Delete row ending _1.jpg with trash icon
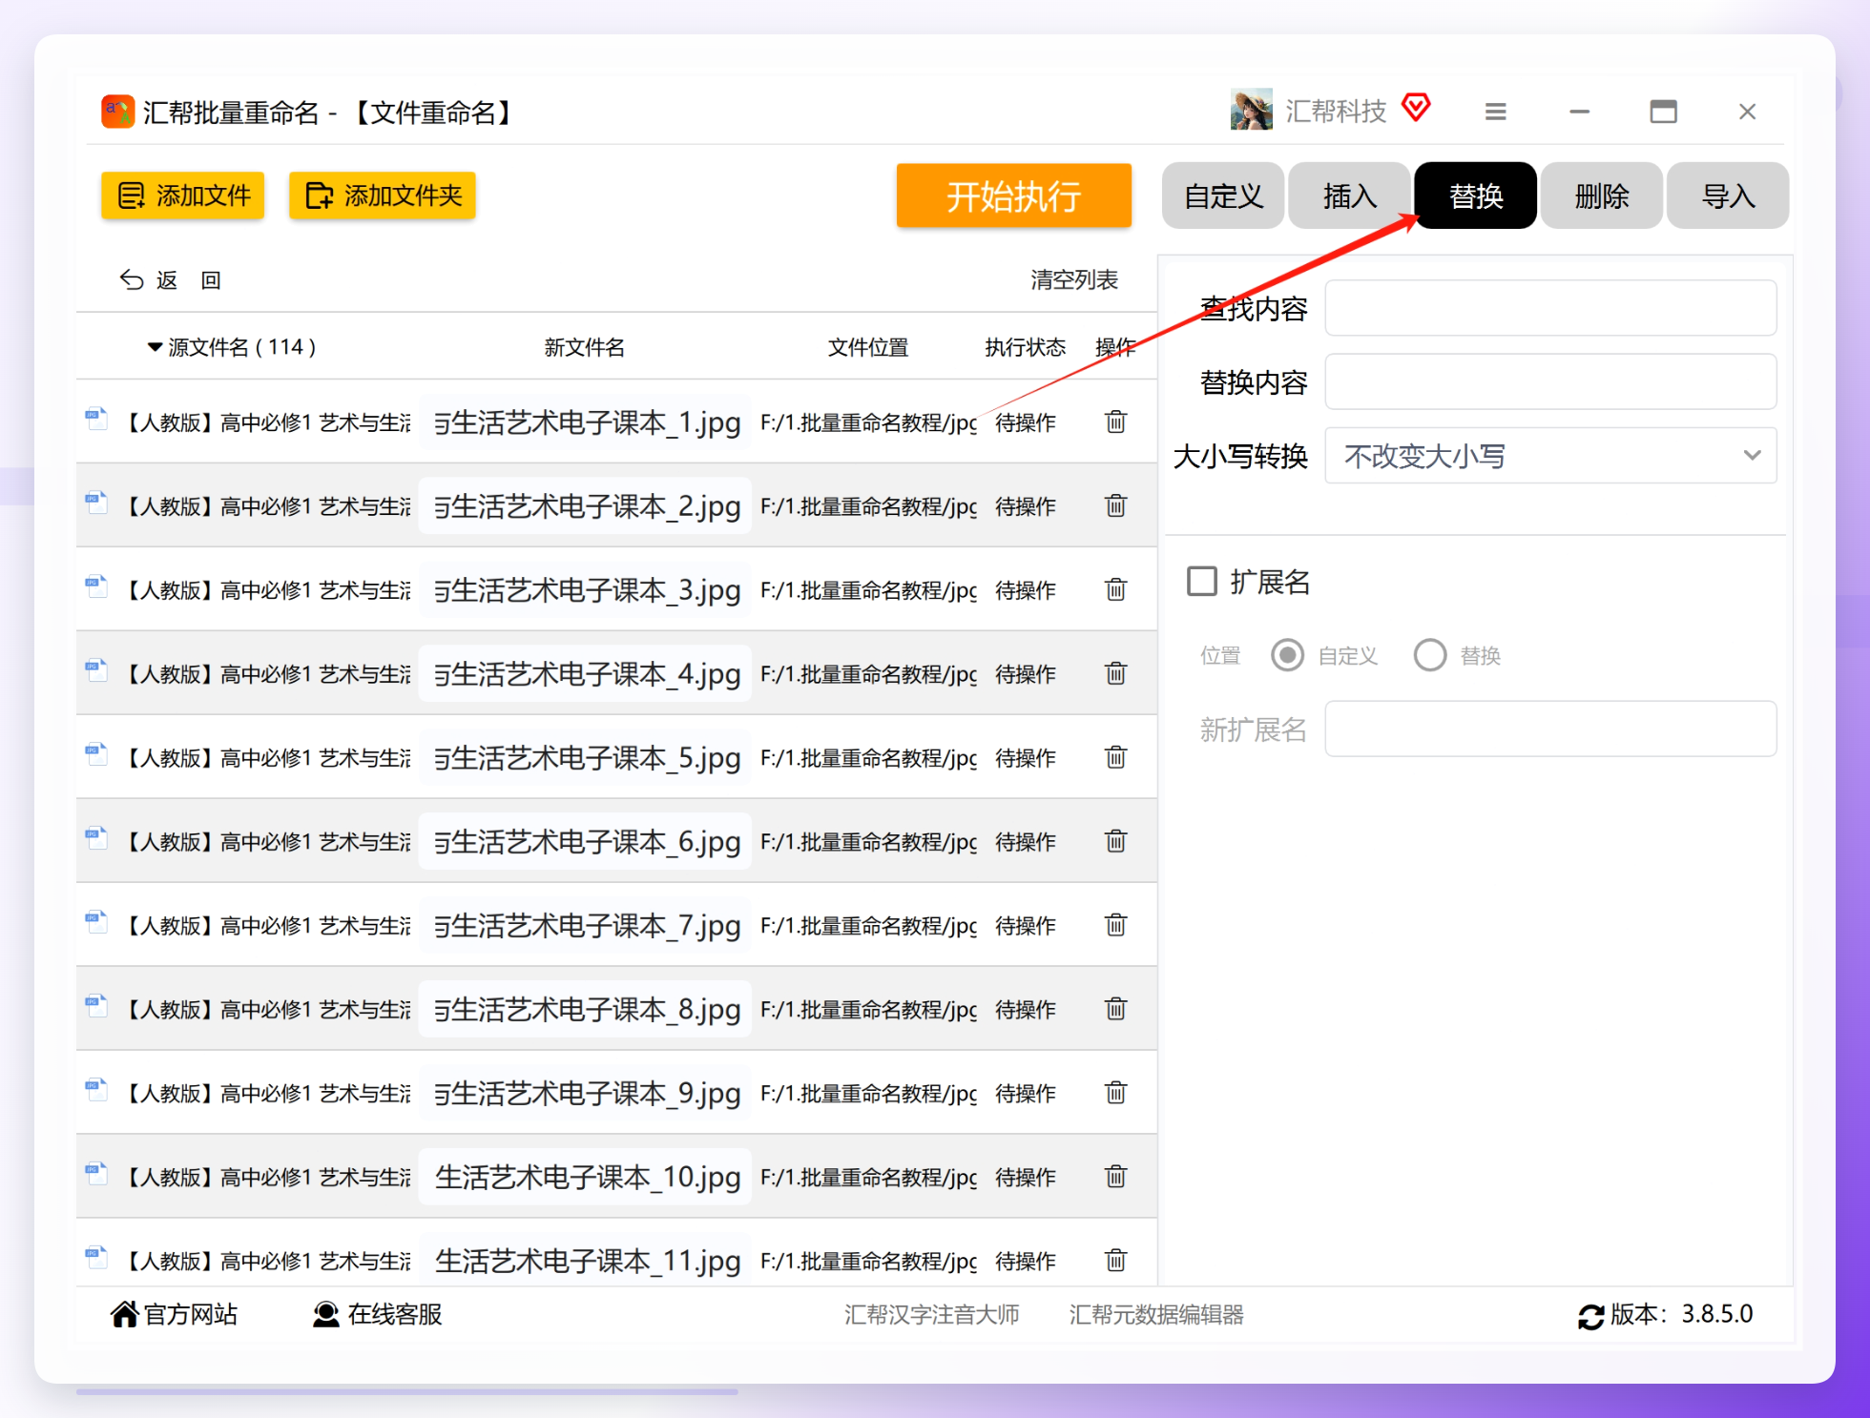Viewport: 1870px width, 1418px height. [x=1115, y=421]
